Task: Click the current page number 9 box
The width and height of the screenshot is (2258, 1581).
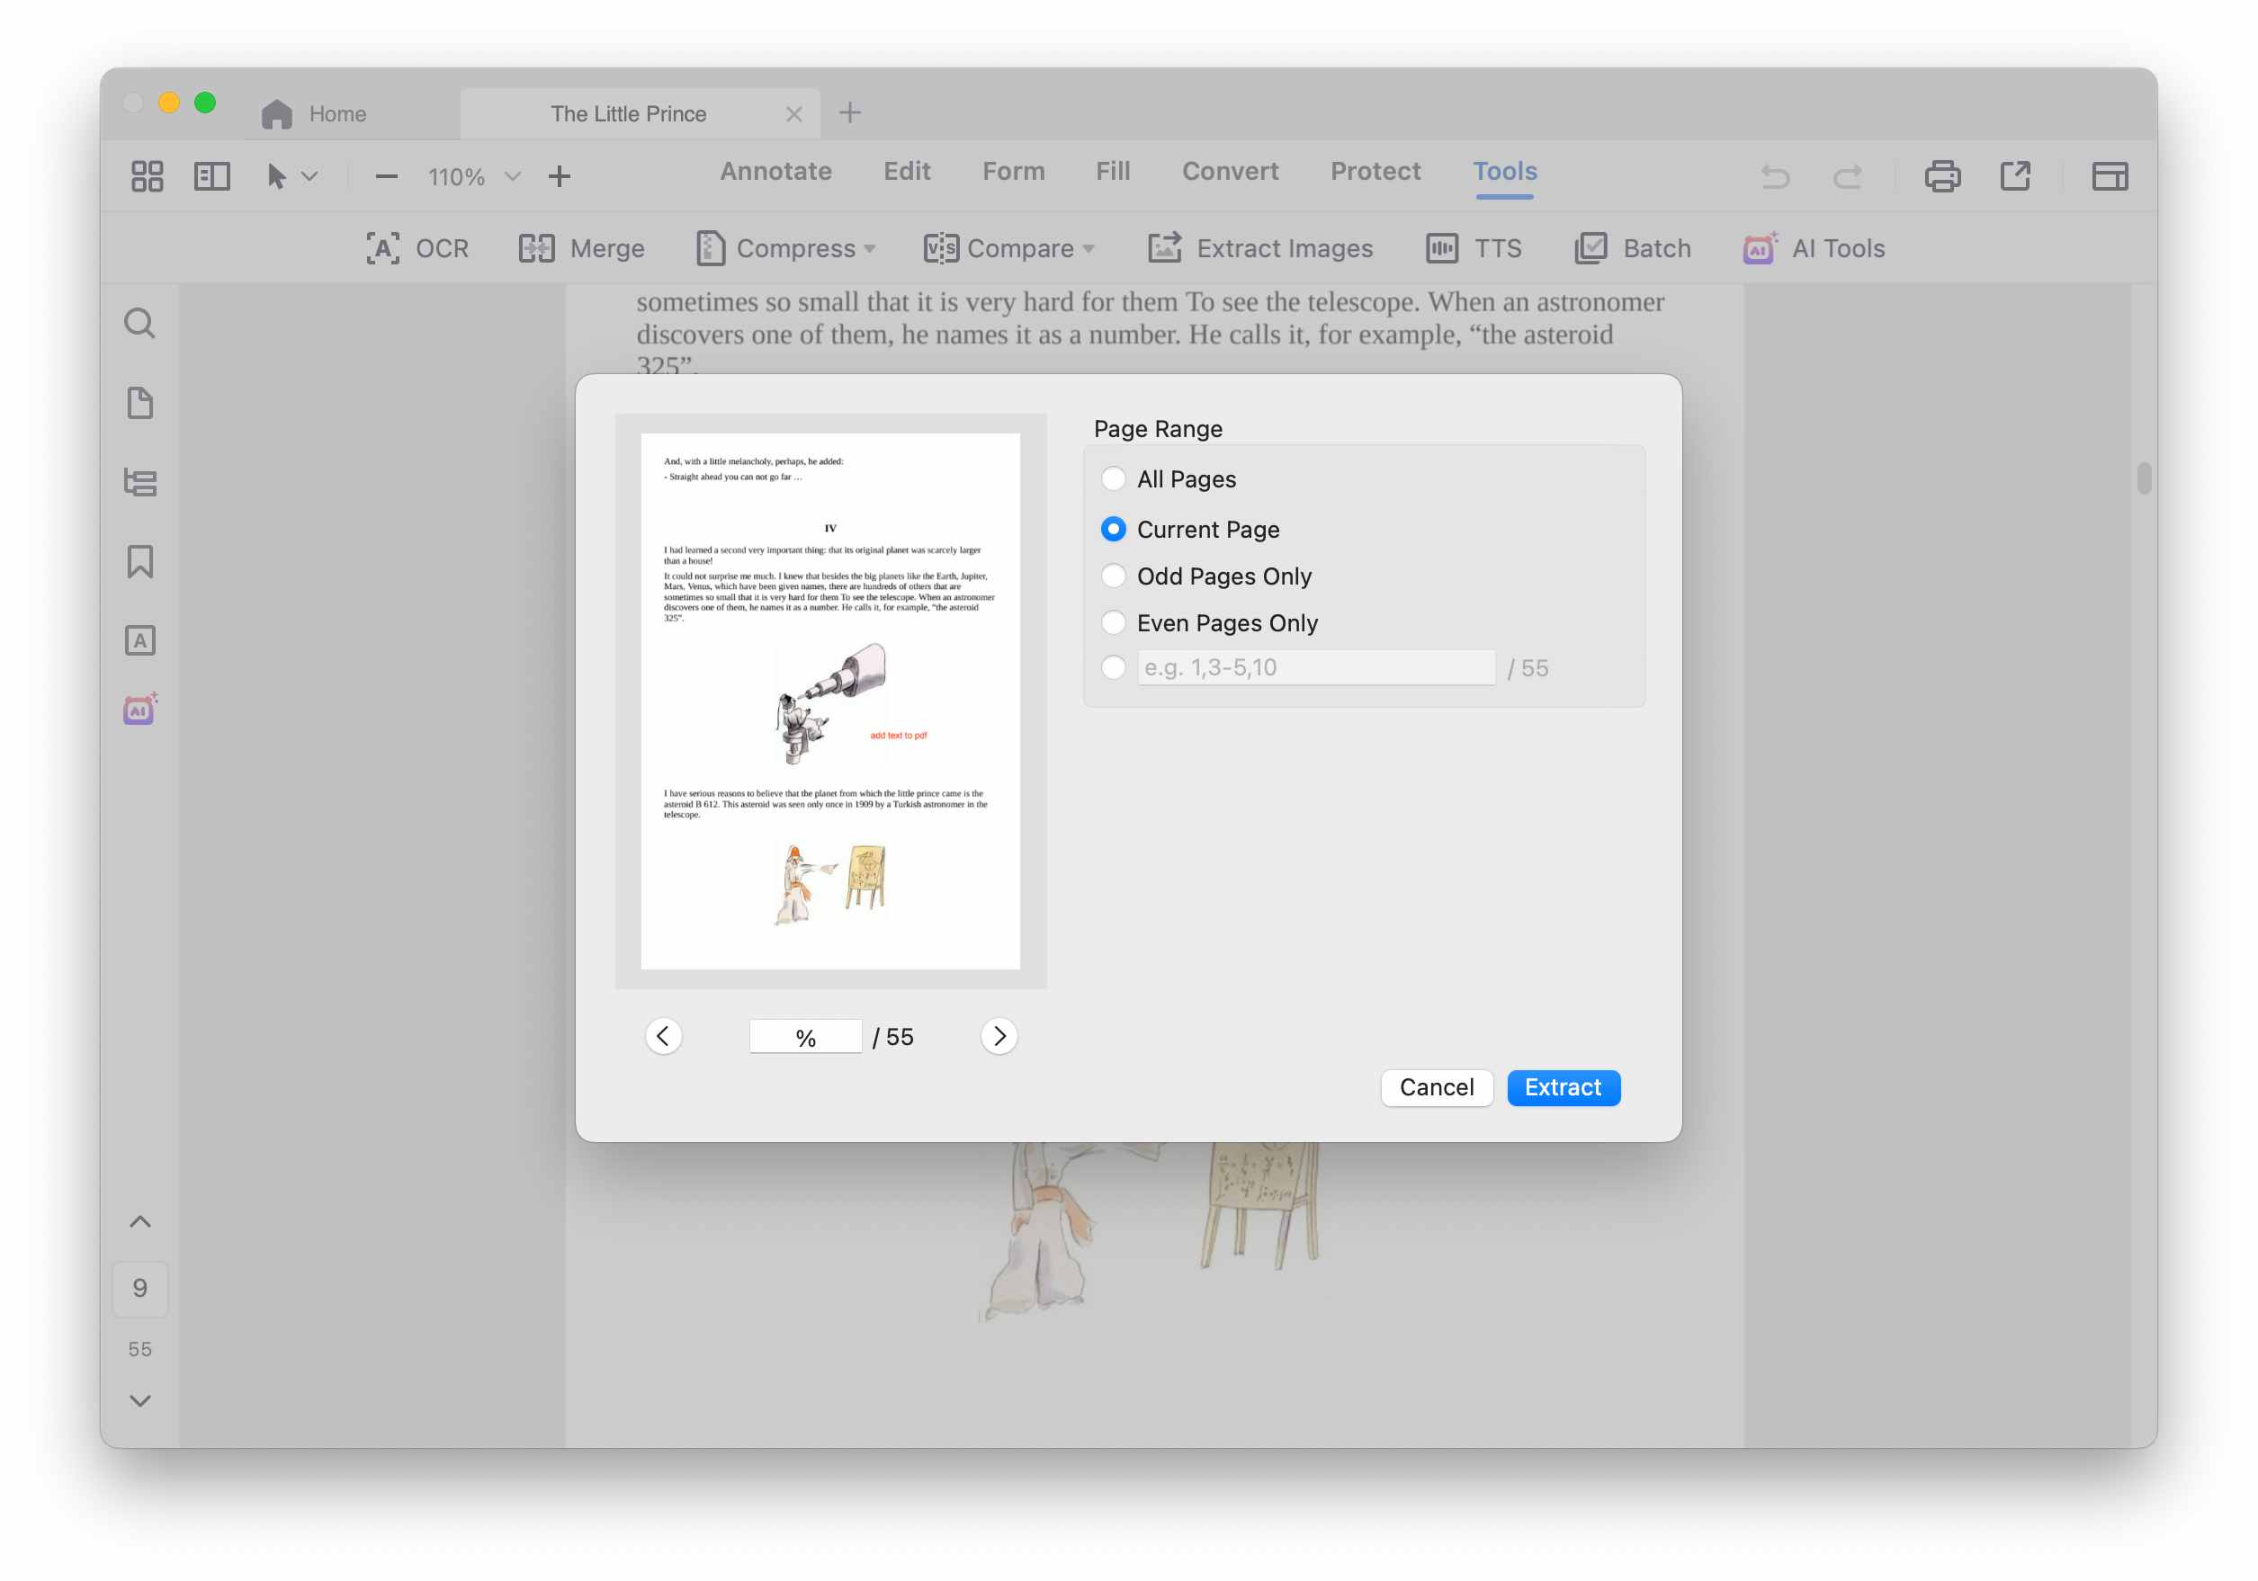Action: (139, 1289)
